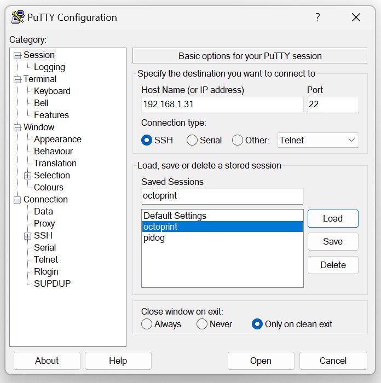
Task: Open the Keyboard category
Action: coord(52,91)
